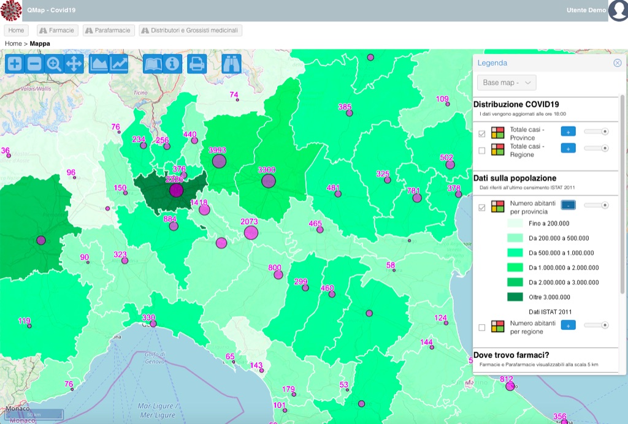Click the Da 500.000 a 1.000.000 label
628x424 pixels.
(x=561, y=253)
